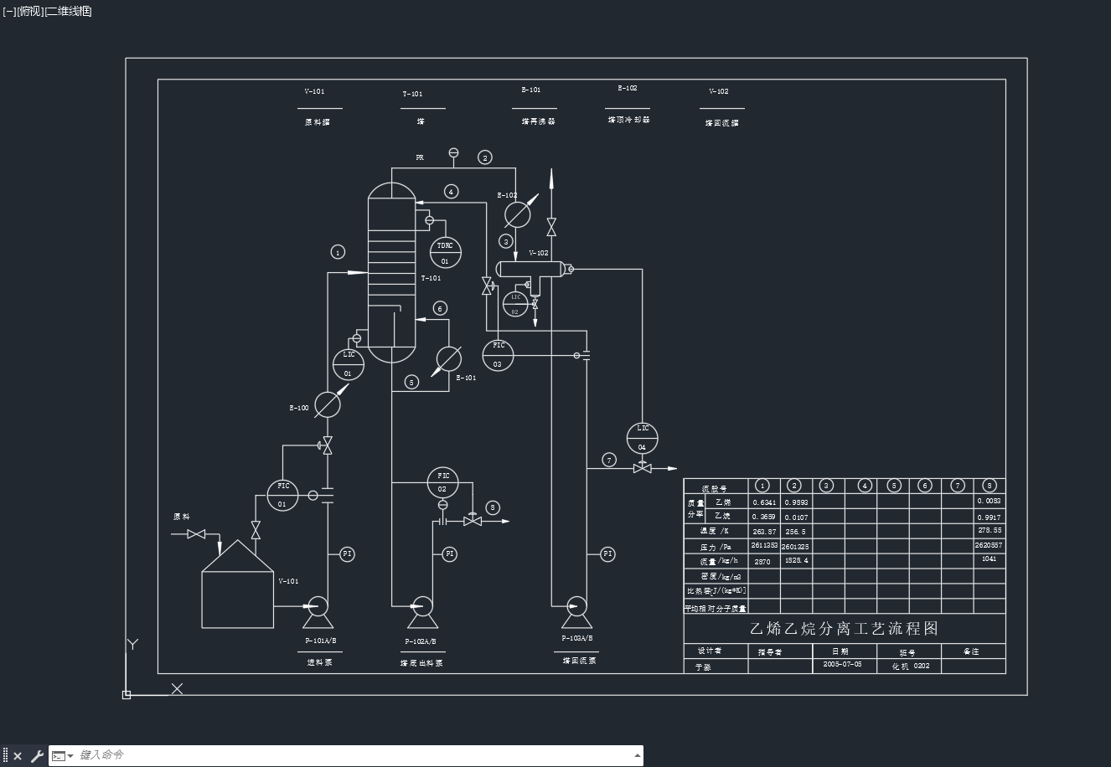Select the pressure value 2620557
The image size is (1111, 767).
(989, 545)
